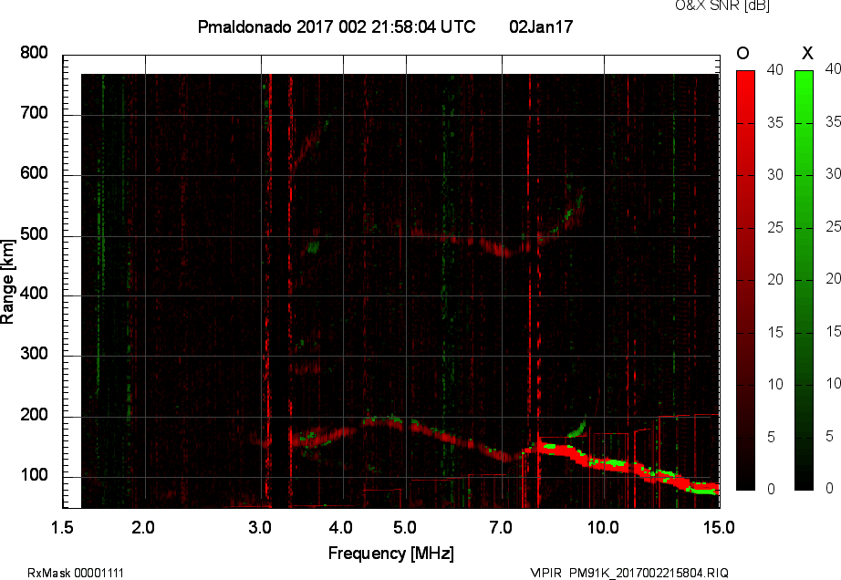Click the 300 range axis label
Viewport: 841px width, 580px height.
point(34,354)
